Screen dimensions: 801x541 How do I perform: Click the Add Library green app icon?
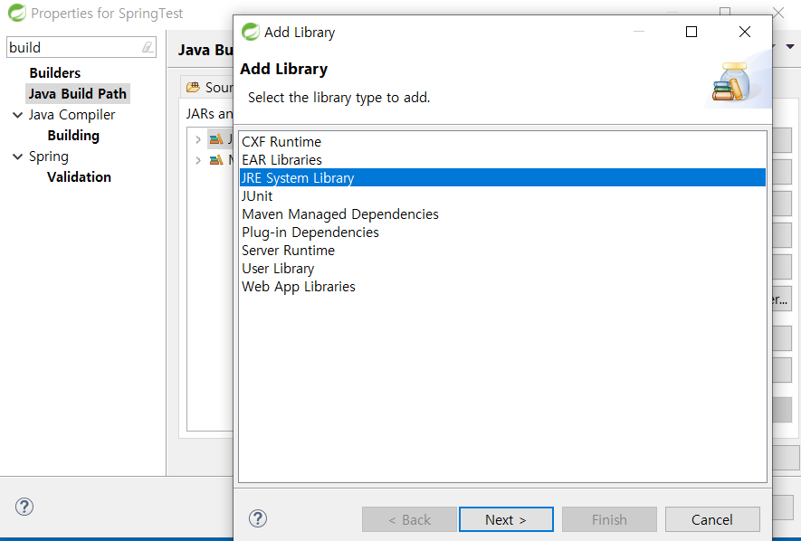click(251, 32)
